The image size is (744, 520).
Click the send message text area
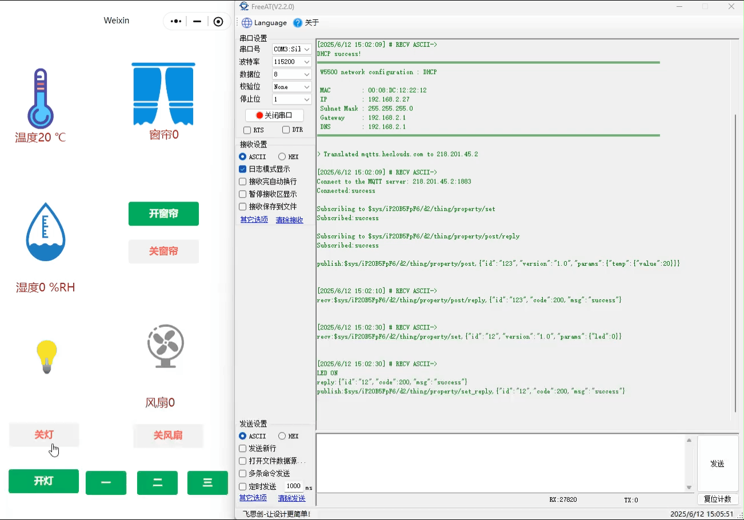pyautogui.click(x=500, y=463)
